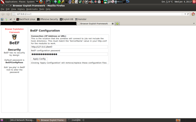Open the Bookmarks menu
The image size is (196, 122).
32,9
